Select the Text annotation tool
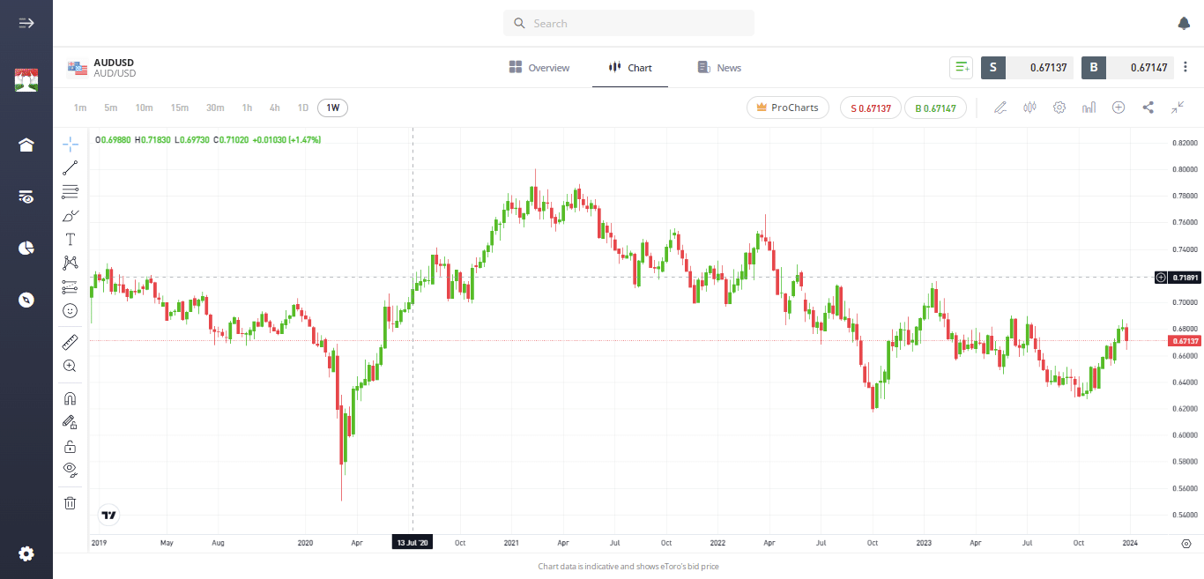Screen dimensions: 1204x579 pyautogui.click(x=70, y=238)
